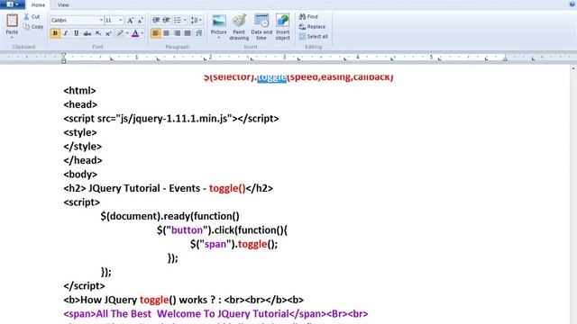Expand the Picture dropdown arrow
Viewport: 577px width, 324px height.
[x=218, y=38]
